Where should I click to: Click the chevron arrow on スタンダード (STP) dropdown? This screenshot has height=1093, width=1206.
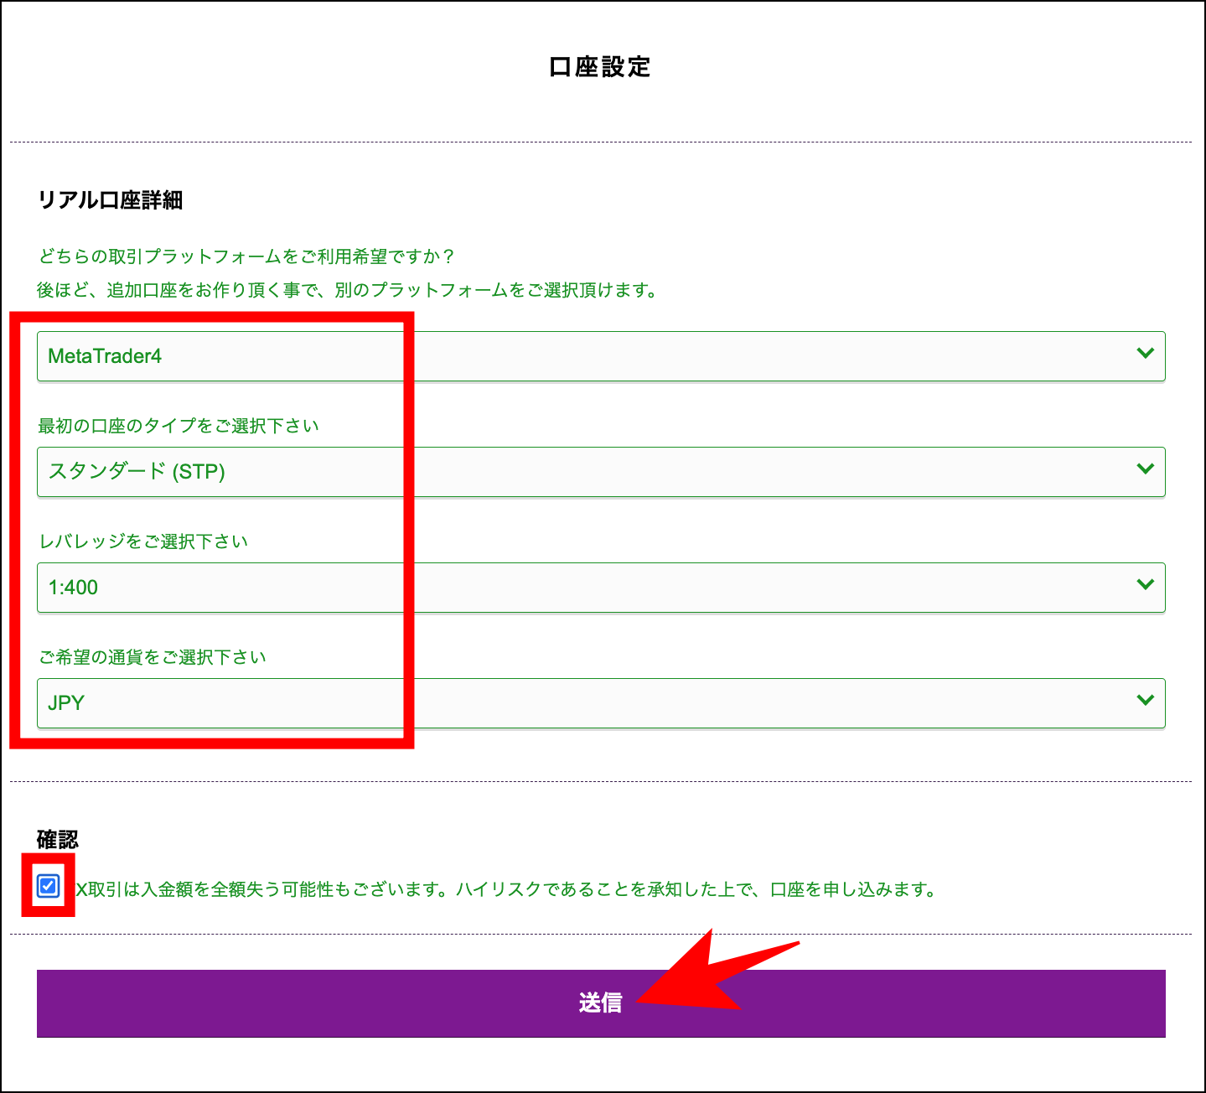(x=1145, y=469)
